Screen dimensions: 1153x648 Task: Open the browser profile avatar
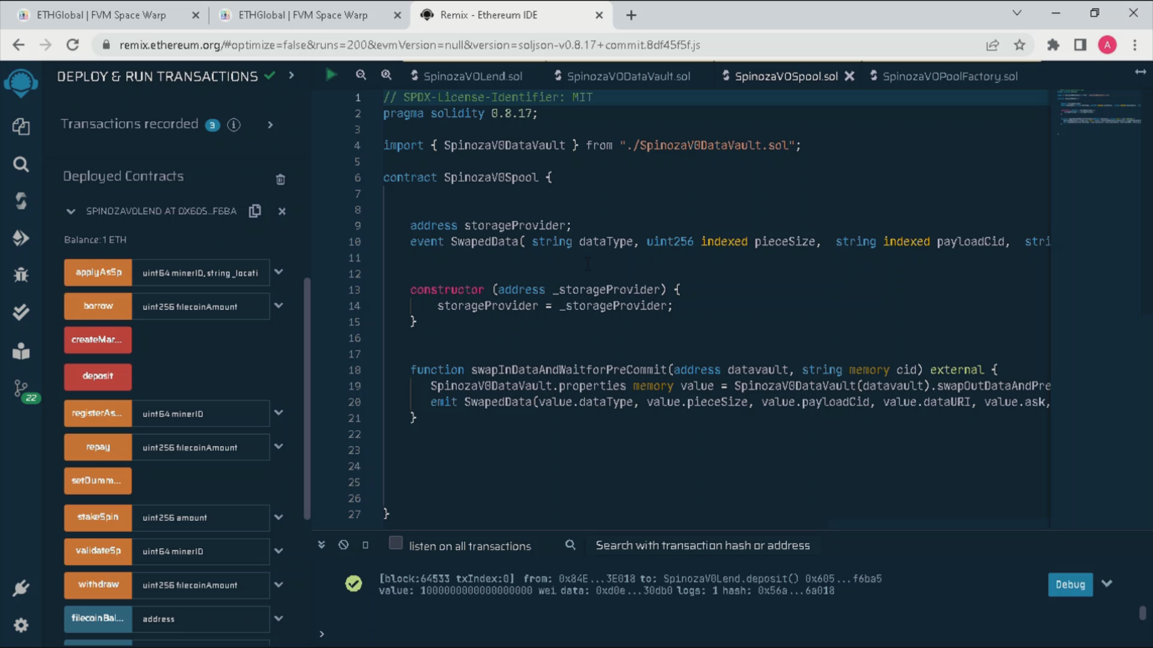pos(1107,45)
